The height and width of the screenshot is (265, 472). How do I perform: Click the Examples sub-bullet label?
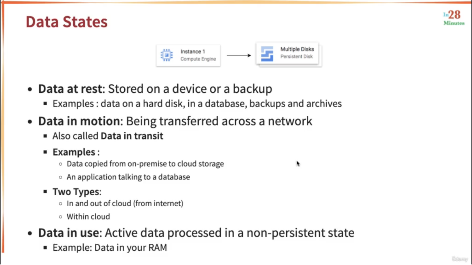pyautogui.click(x=74, y=152)
